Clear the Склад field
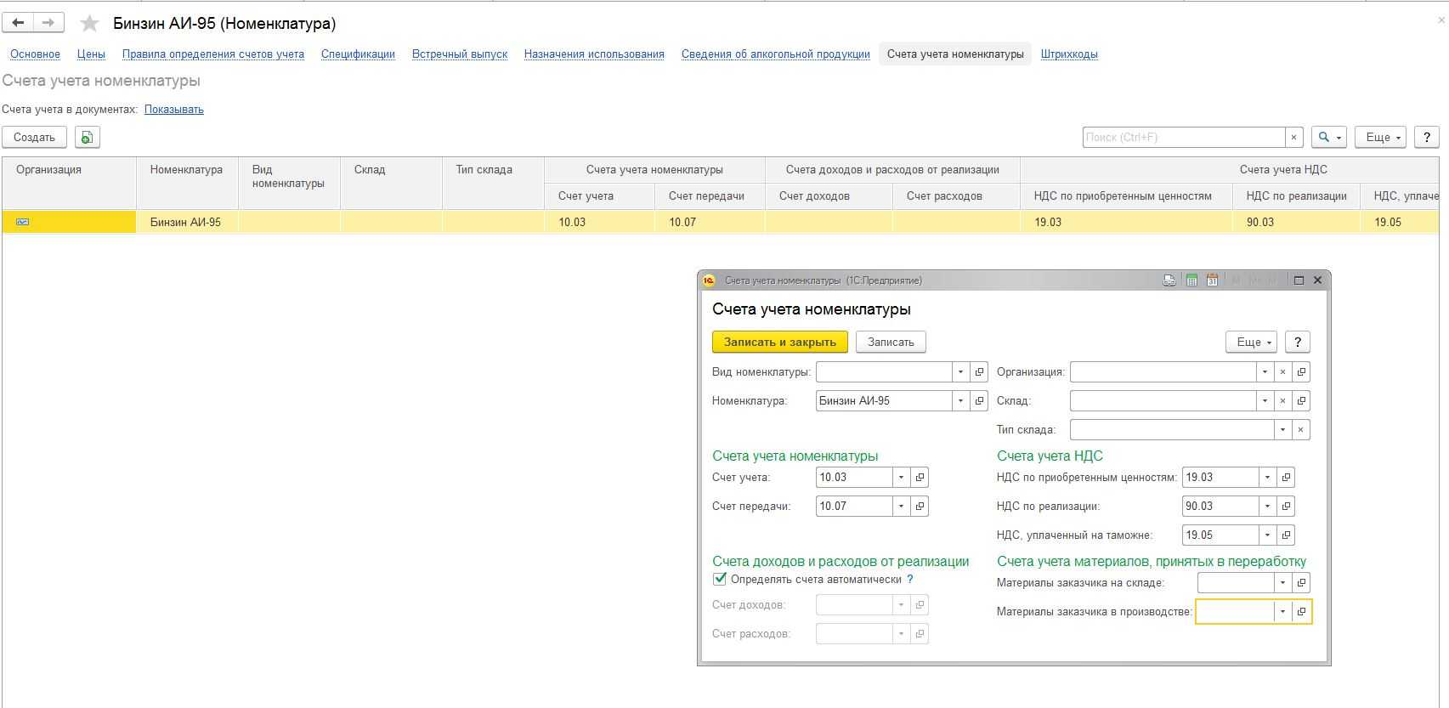Screen dimensions: 1449x708 click(x=1282, y=400)
